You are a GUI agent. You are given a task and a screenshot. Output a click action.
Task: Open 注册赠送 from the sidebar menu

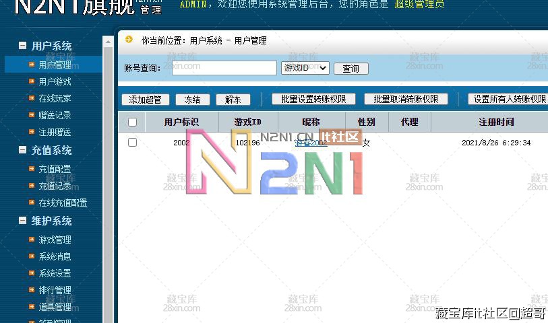pos(55,132)
